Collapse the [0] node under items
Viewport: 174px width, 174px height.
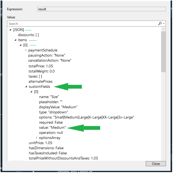(20, 45)
